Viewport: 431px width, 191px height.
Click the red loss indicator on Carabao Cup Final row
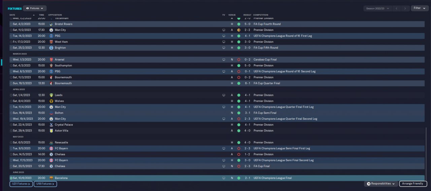pyautogui.click(x=239, y=60)
